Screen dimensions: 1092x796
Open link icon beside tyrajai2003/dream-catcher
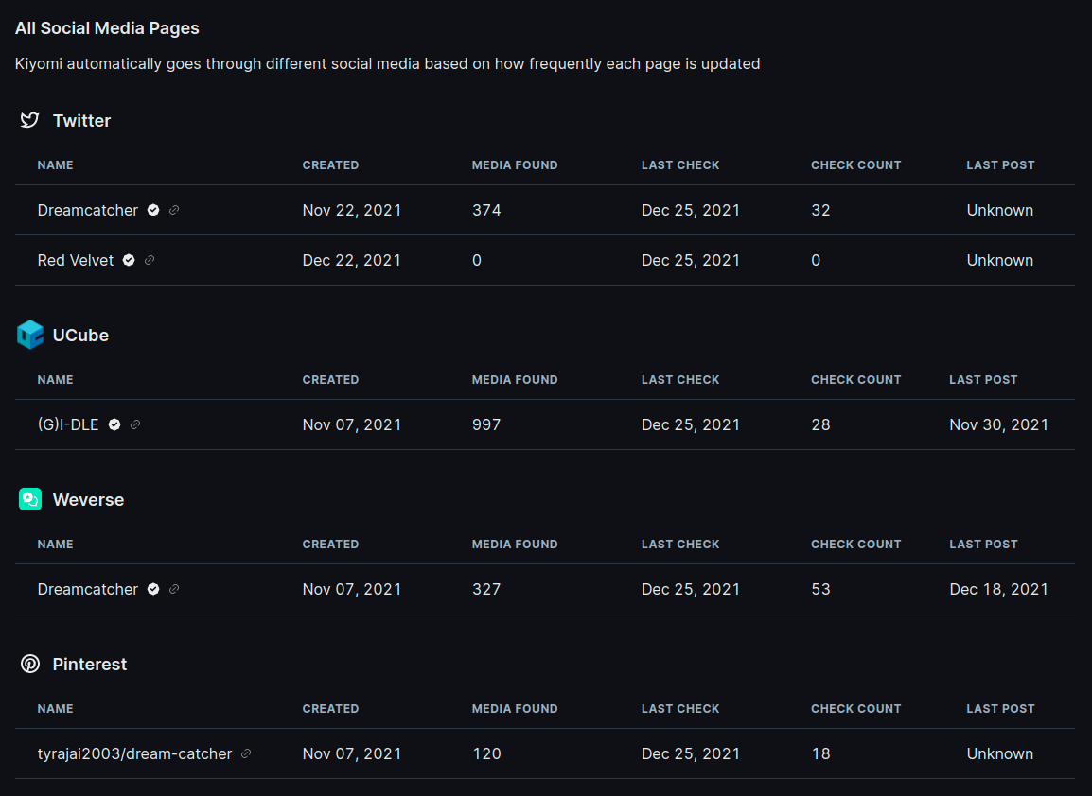(246, 753)
